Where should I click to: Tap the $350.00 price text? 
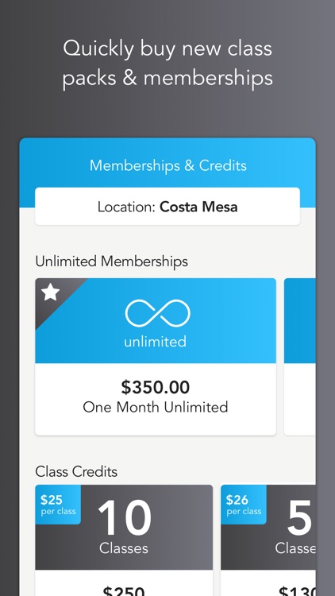point(156,387)
